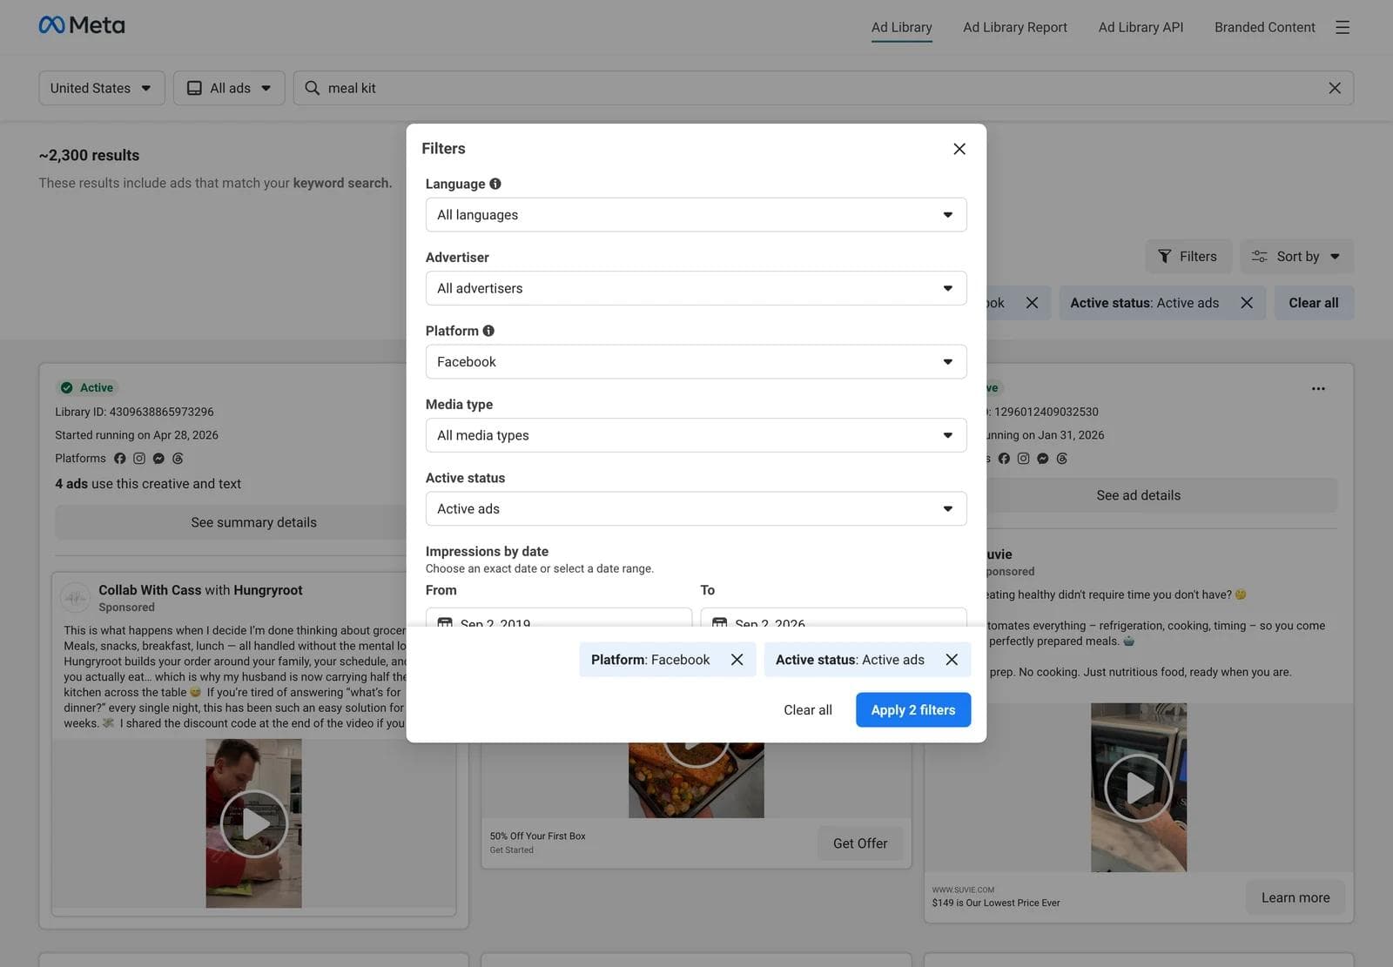Click the Collab With Cass advertiser name
Screen dimensions: 1393x967
click(150, 590)
